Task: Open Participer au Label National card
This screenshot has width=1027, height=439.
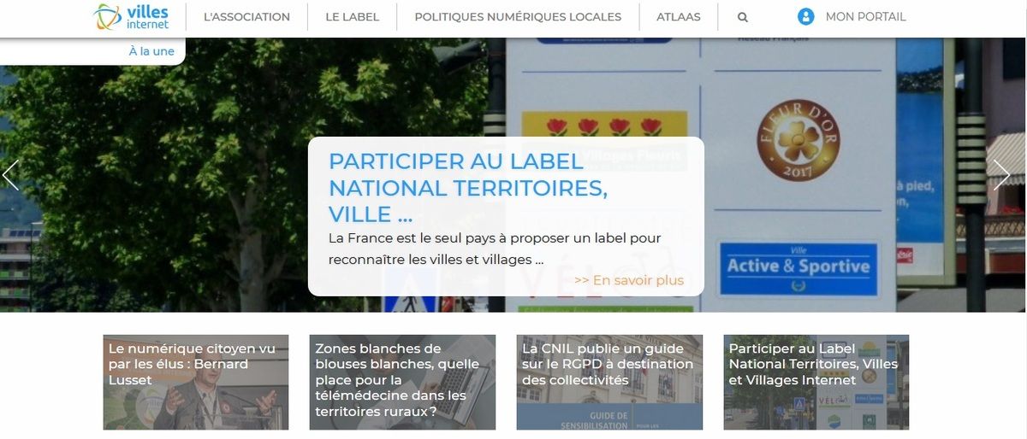Action: [x=816, y=382]
